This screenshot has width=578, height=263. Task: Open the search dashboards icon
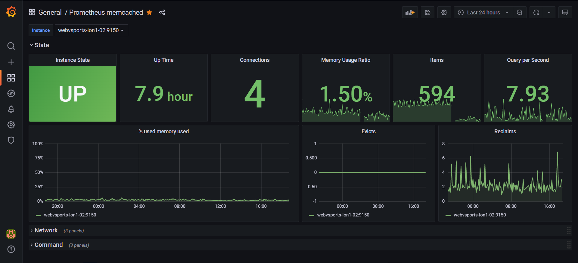pos(11,46)
